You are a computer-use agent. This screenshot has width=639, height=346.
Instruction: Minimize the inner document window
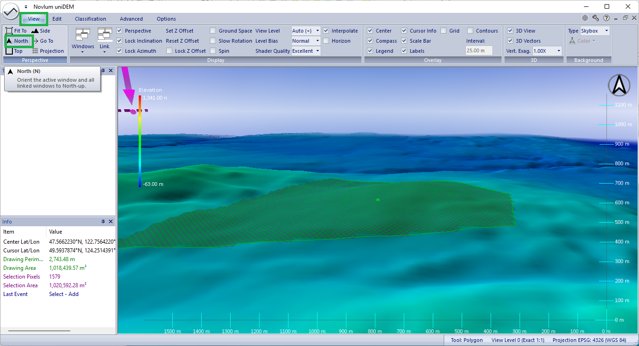[x=617, y=18]
